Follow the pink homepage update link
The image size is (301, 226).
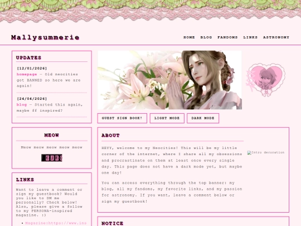(27, 74)
